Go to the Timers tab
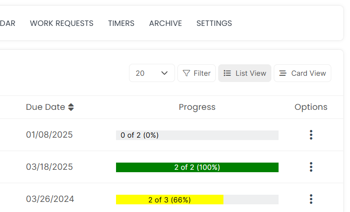This screenshot has width=350, height=212. point(121,23)
